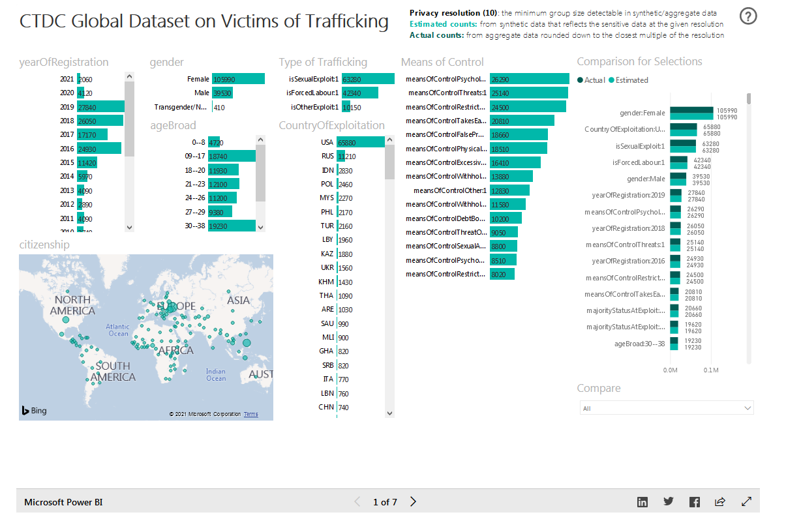Select the USA bar in CountryOfExploitation
Image resolution: width=786 pixels, height=521 pixels.
tap(361, 142)
